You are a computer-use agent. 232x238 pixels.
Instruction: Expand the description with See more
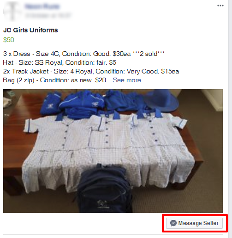(127, 80)
